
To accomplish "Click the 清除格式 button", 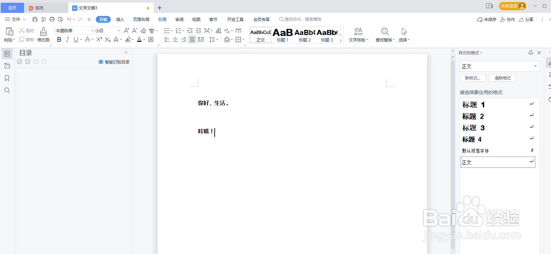I will click(x=503, y=78).
